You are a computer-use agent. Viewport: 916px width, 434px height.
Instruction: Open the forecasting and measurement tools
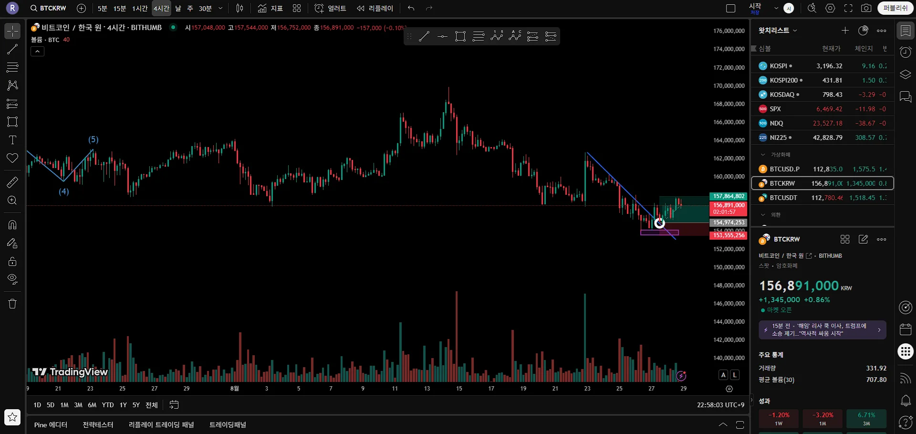click(12, 104)
